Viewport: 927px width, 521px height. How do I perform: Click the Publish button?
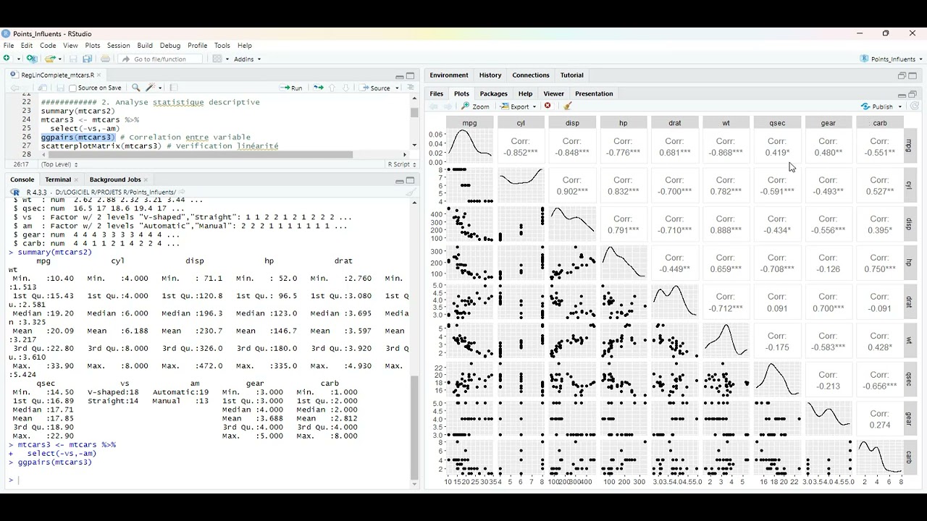coord(877,106)
